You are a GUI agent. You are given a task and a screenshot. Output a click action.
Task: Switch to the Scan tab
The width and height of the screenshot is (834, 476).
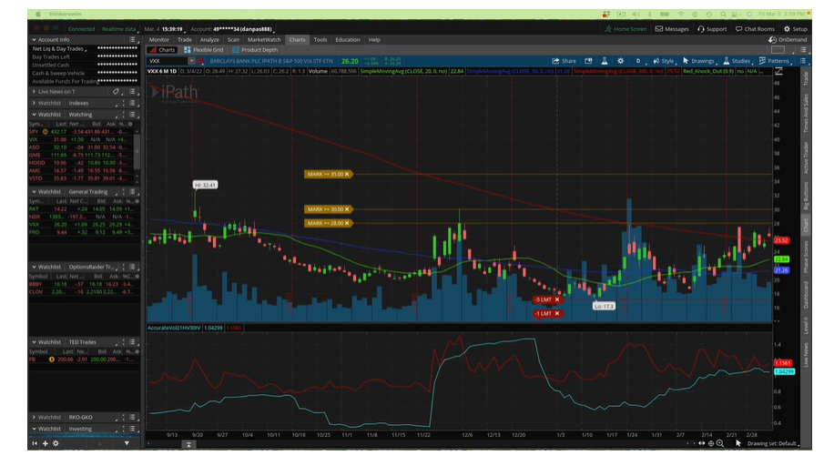tap(233, 39)
